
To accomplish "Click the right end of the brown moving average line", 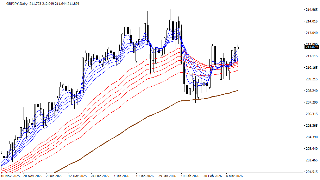I will 238,91.
